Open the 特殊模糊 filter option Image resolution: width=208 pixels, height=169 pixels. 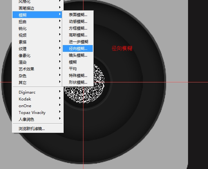(78, 76)
